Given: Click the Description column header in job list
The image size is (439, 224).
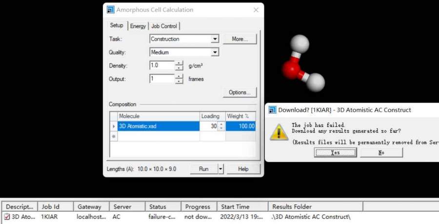Looking at the screenshot, I should coord(20,207).
